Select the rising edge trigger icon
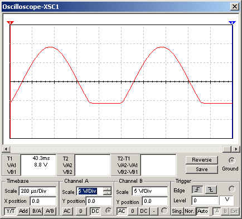This screenshot has height=219, width=242. pyautogui.click(x=197, y=189)
